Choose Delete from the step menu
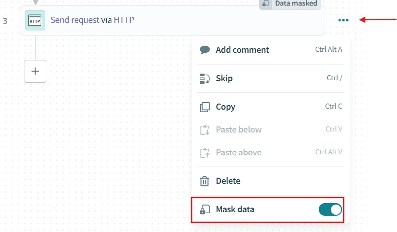Screen dimensions: 397x232 click(228, 181)
